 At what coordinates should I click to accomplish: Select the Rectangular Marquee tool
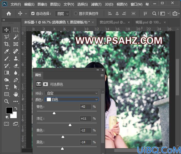[16, 30]
